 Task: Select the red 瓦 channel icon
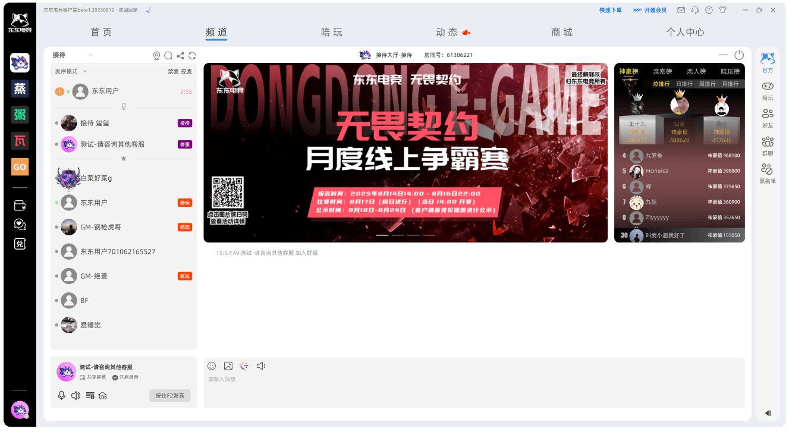pos(20,141)
